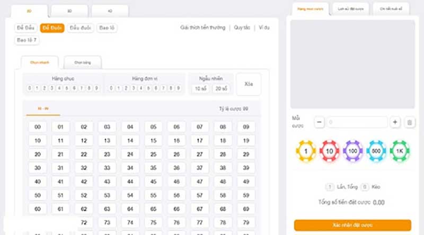Viewport: 424px width, 235px height.
Task: Select the Bao lô 7 option
Action: (x=28, y=40)
